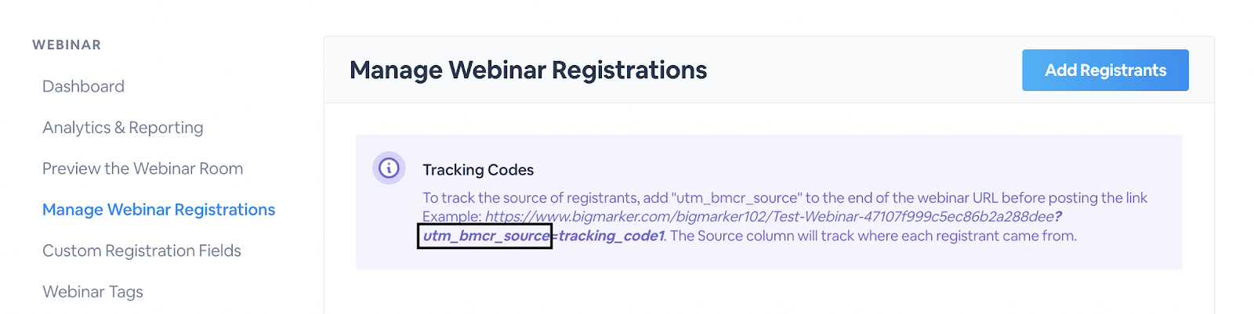Click the Tracking Codes heading
Screen dimensions: 1254x314
(478, 170)
